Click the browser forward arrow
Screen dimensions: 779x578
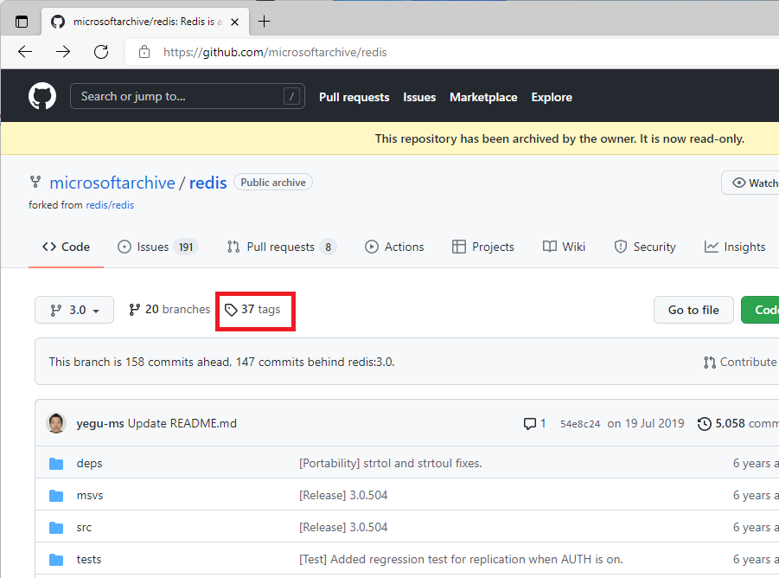(63, 52)
